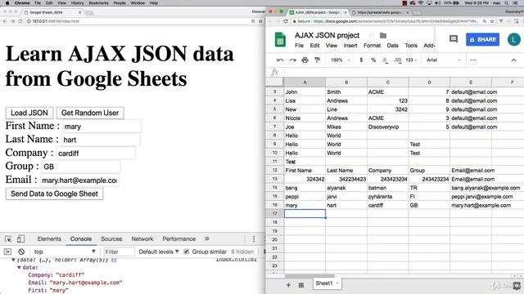Click decrease decimal places icon
The width and height of the screenshot is (524, 294).
(386, 60)
